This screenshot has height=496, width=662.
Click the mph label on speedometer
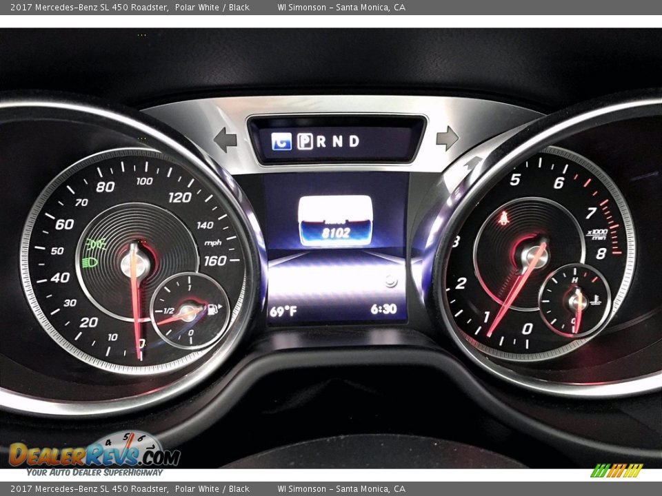coord(213,242)
